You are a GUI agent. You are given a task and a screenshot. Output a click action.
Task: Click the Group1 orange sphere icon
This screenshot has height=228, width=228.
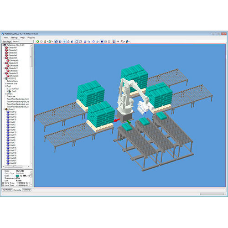coord(6,109)
